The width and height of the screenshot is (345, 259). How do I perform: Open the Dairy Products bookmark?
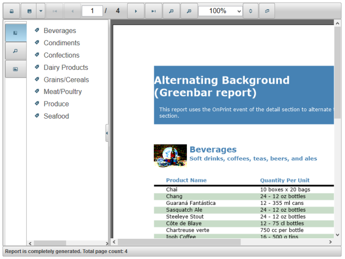(x=66, y=67)
